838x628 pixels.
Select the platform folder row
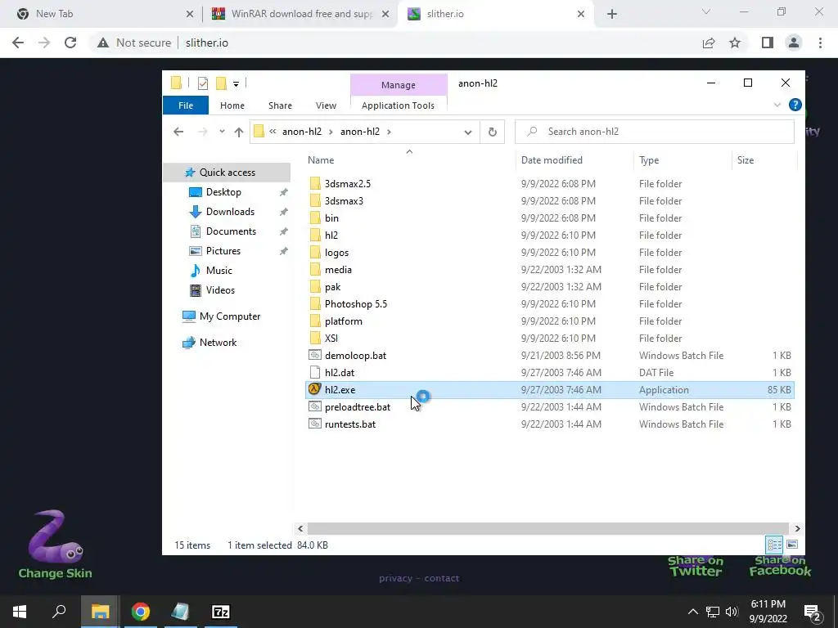[549, 321]
